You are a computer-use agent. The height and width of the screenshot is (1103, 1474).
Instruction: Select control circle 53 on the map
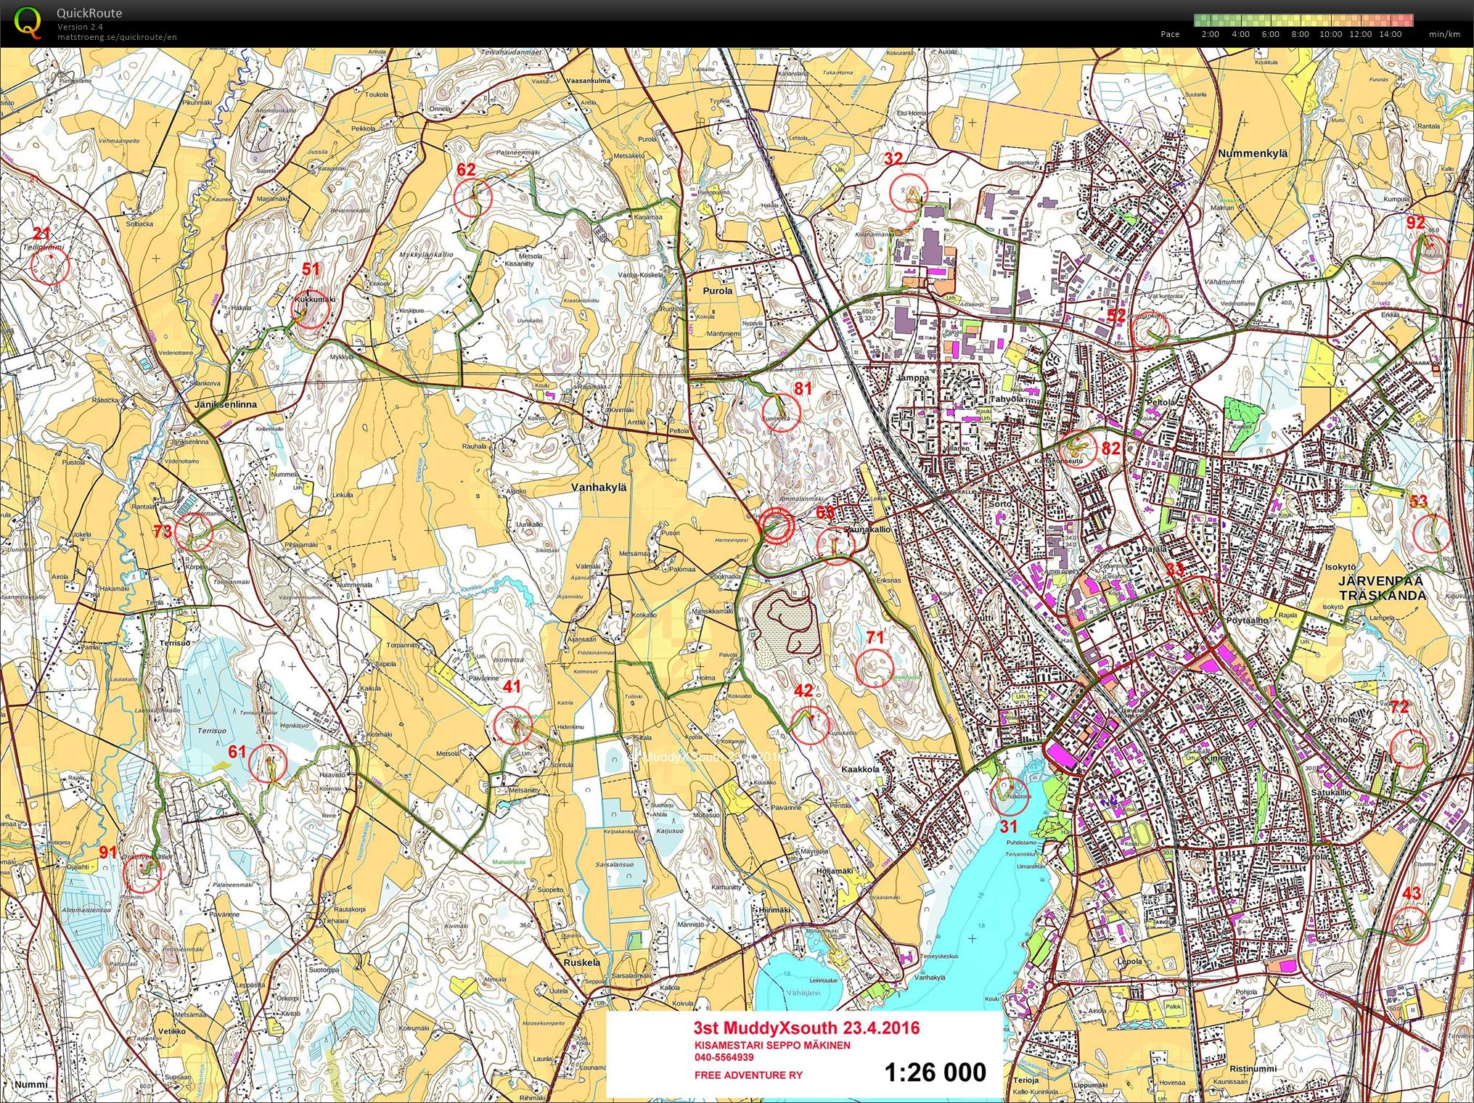[1433, 534]
